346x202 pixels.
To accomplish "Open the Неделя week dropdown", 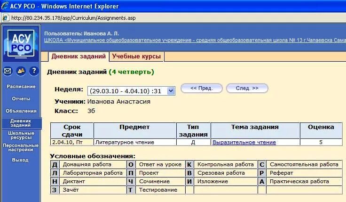I will coord(131,91).
